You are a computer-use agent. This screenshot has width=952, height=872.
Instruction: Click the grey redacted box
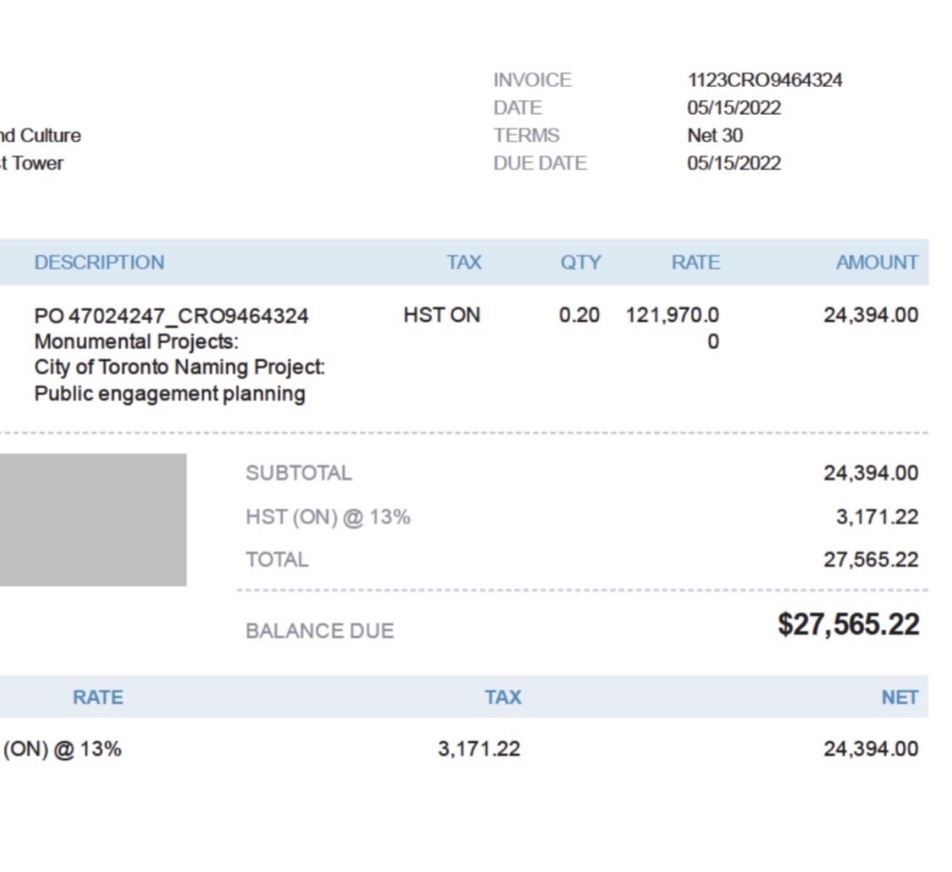click(x=93, y=520)
